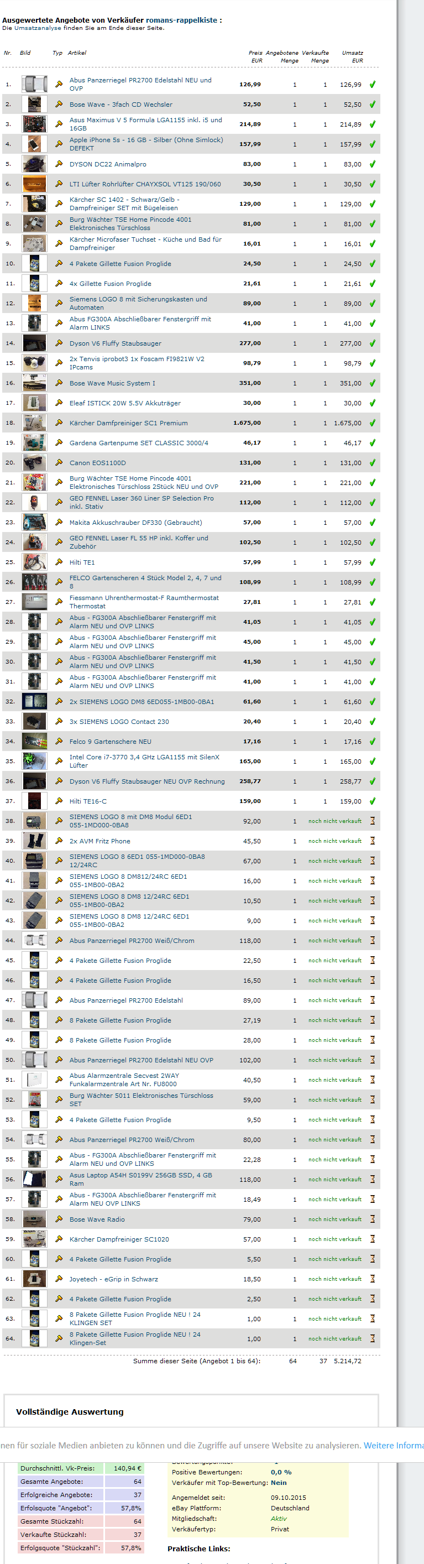Open seller profile romans-rappelkiste
424x1564 pixels.
click(x=181, y=20)
